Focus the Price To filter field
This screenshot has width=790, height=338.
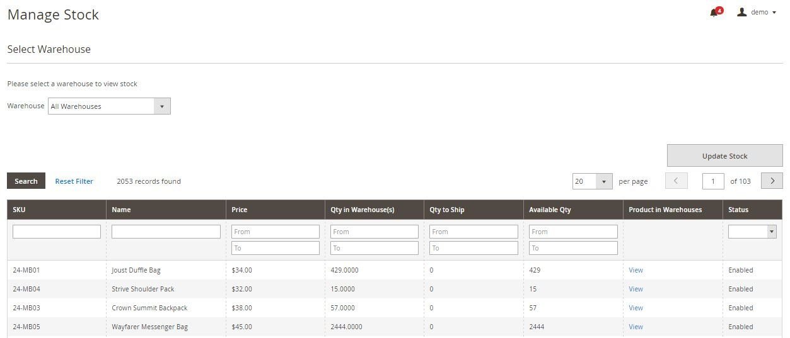coord(276,248)
